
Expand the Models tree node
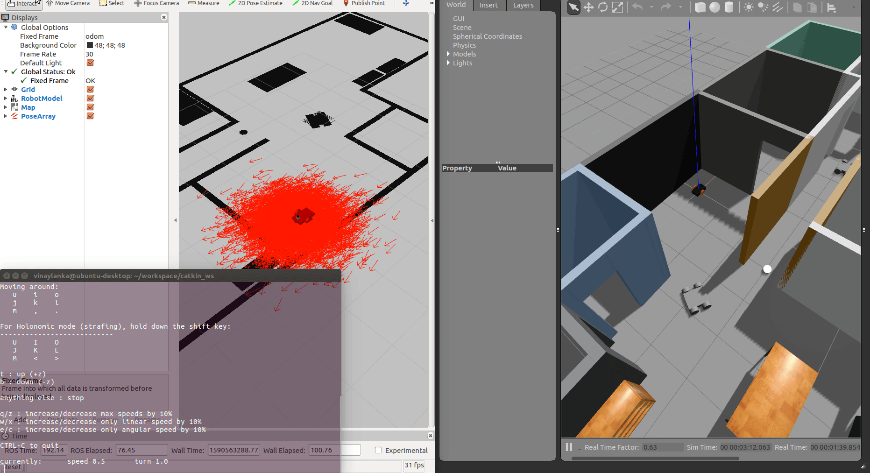pos(448,54)
